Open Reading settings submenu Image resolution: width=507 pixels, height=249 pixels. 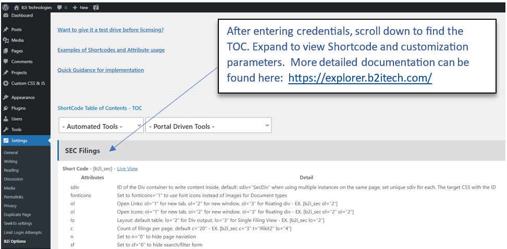(x=11, y=170)
